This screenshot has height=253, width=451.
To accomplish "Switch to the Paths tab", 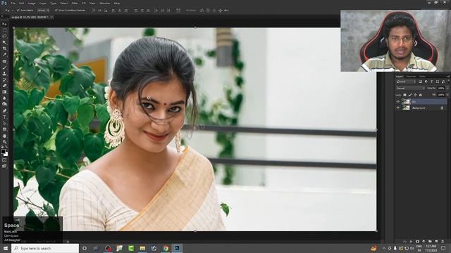I will coord(422,77).
